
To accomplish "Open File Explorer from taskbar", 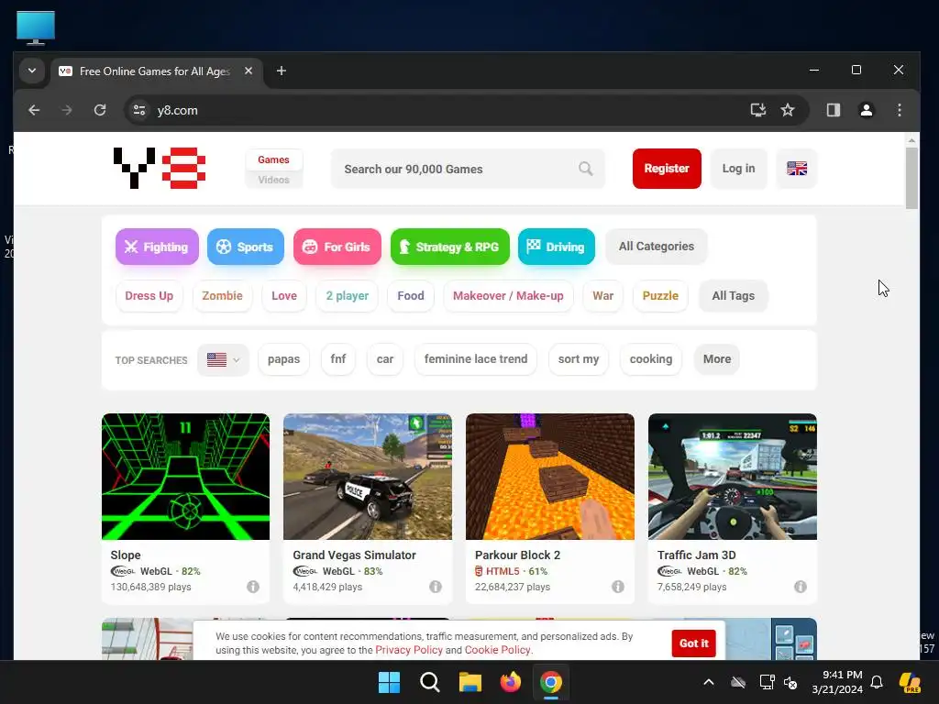I will pos(470,682).
